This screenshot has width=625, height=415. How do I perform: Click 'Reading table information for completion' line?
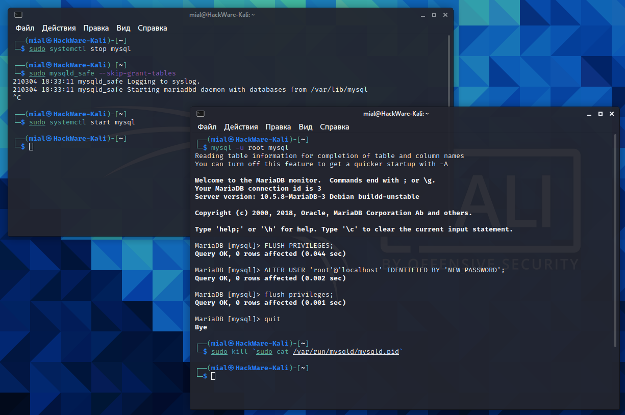coord(330,156)
